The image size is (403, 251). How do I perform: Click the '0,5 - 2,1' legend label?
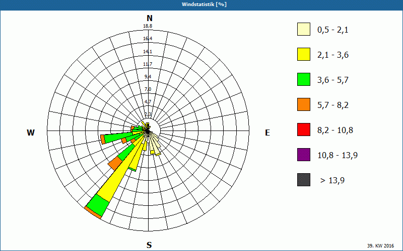pos(333,30)
